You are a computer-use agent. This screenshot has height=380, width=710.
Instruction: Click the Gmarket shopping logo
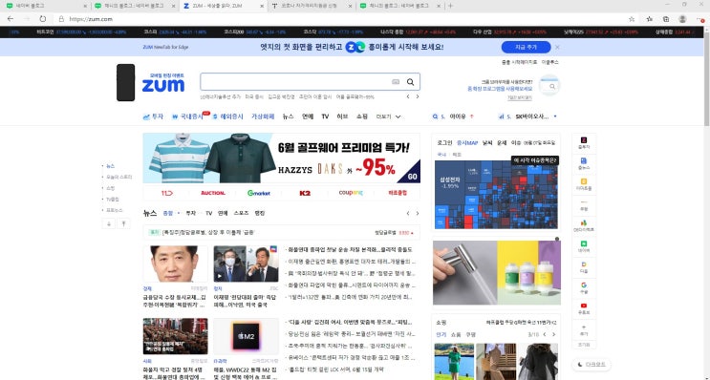click(259, 193)
